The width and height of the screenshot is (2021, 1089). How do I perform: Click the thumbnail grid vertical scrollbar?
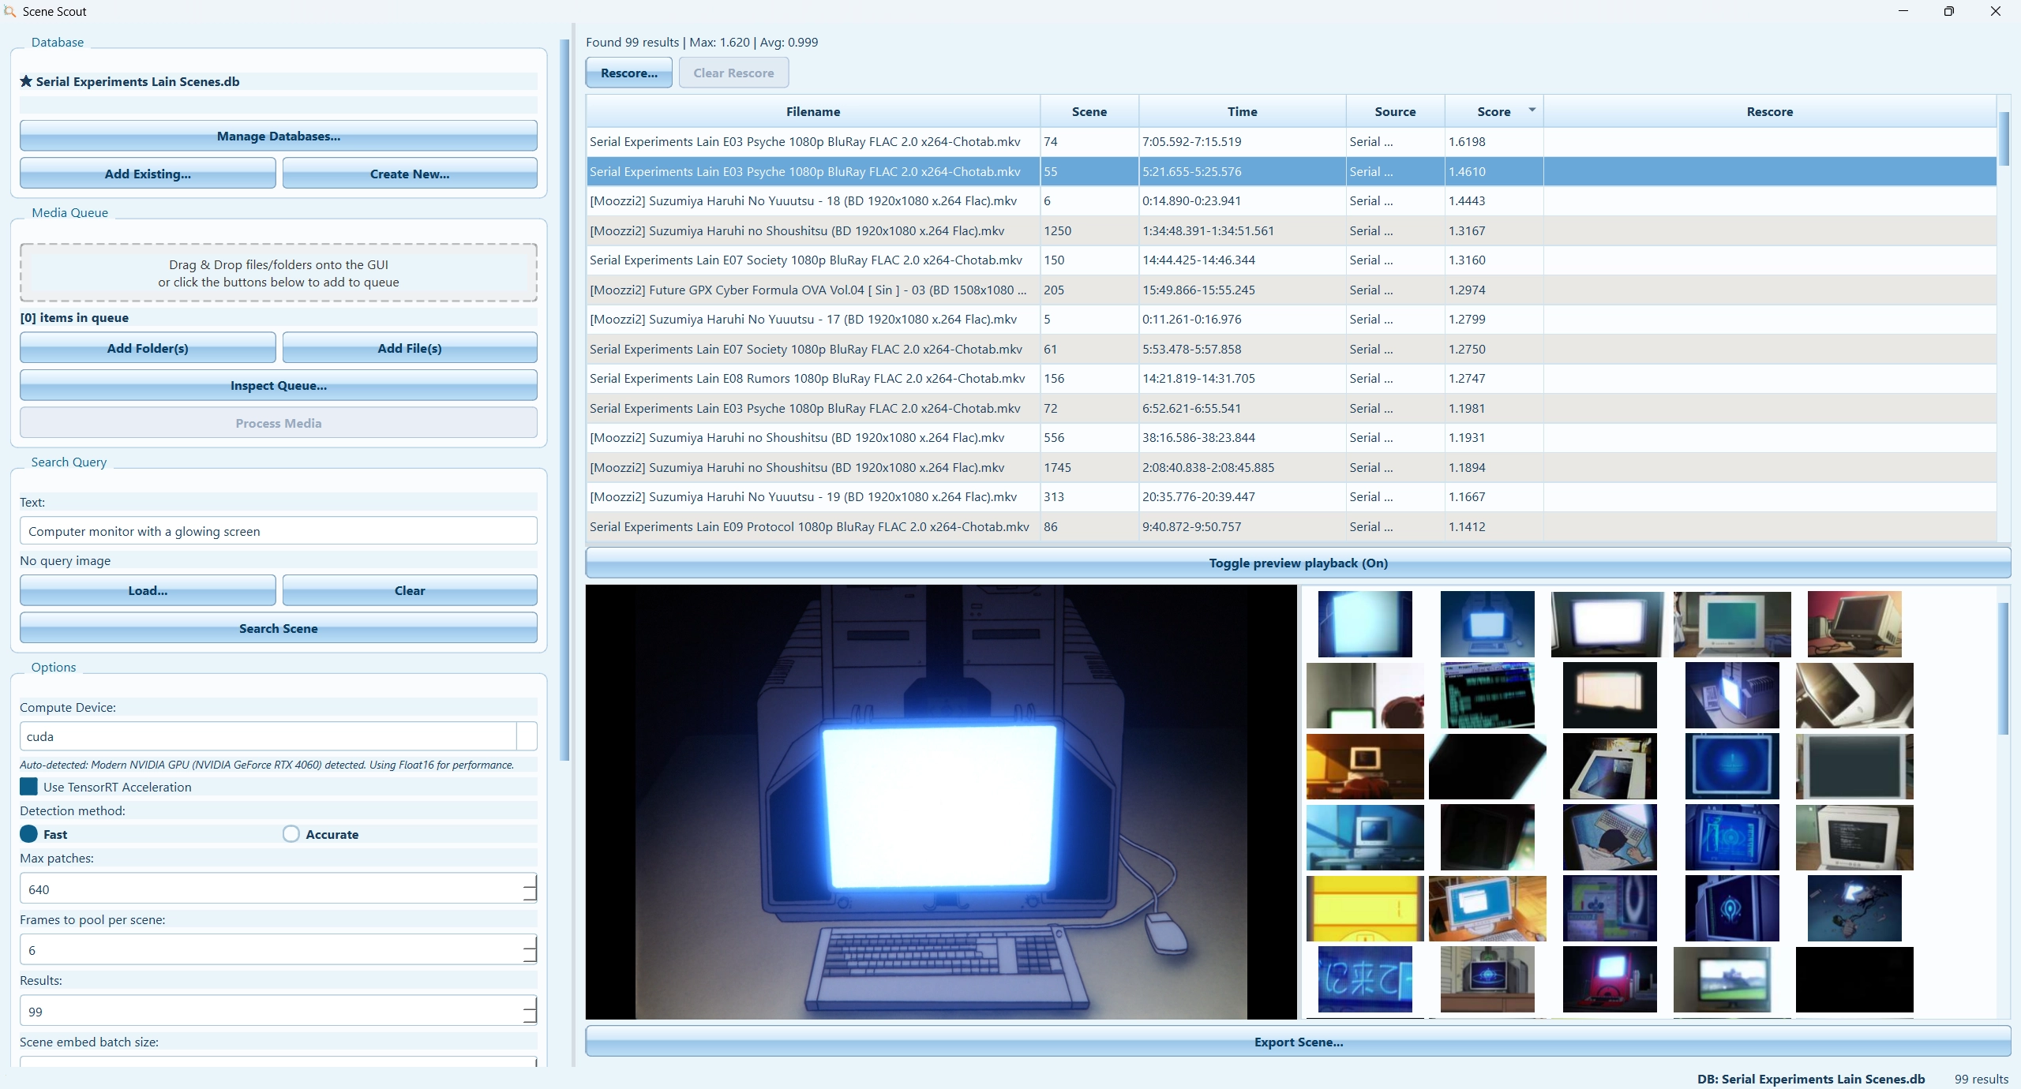click(2004, 669)
